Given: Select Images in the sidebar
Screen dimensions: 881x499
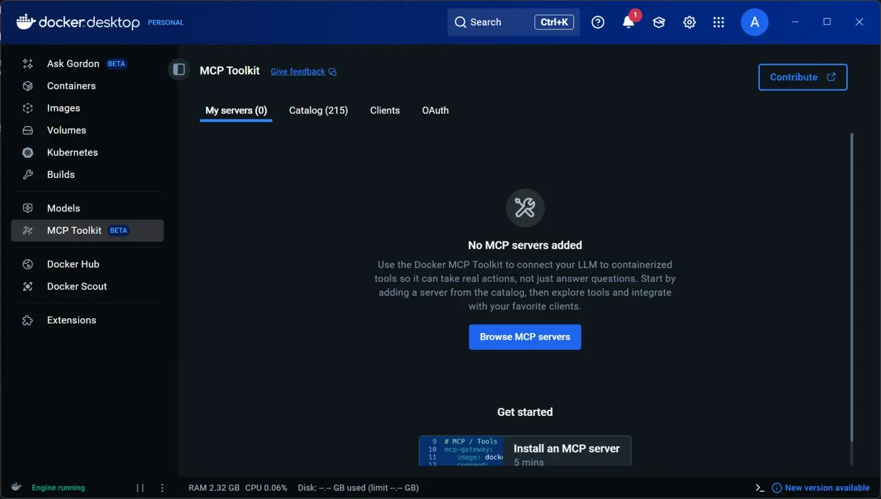Looking at the screenshot, I should pos(64,107).
